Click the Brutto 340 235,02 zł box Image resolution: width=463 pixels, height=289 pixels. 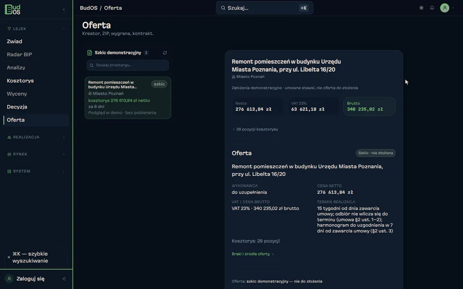[369, 106]
